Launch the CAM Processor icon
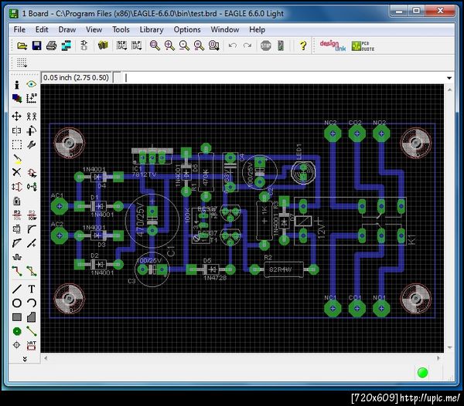This screenshot has width=464, height=406. [x=67, y=46]
